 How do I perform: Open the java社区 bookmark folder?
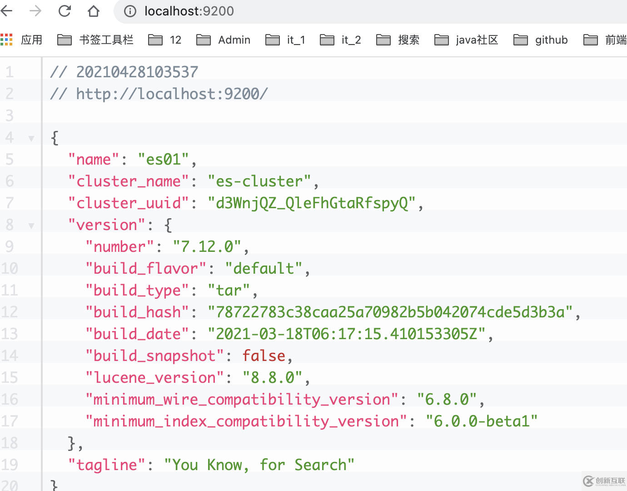click(x=467, y=40)
